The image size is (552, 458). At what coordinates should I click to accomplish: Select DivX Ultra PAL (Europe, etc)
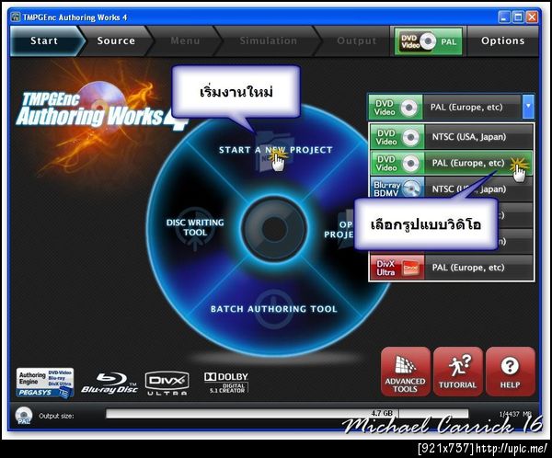(452, 268)
